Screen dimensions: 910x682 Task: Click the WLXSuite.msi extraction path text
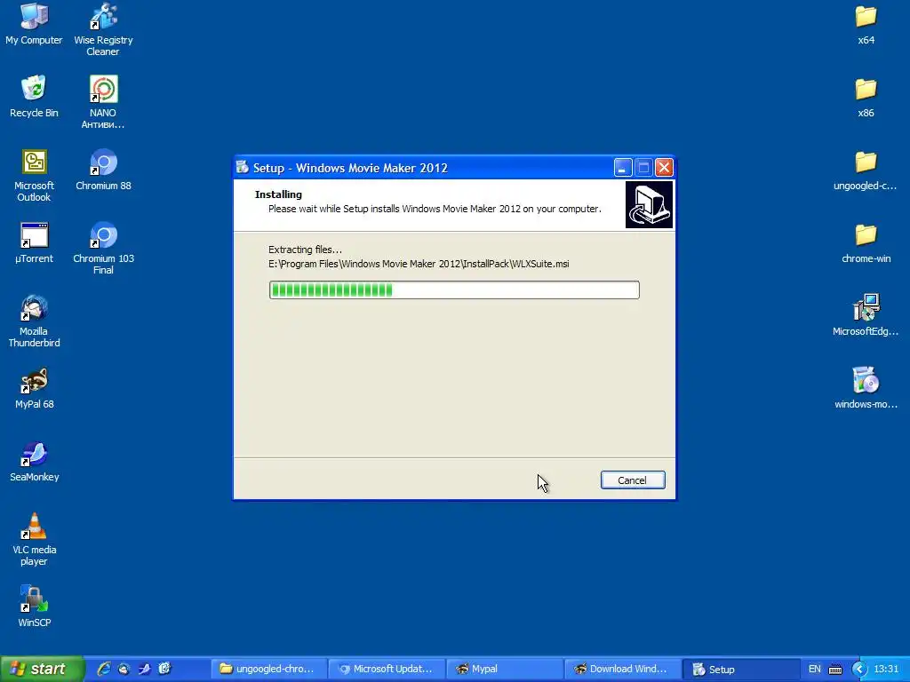tap(419, 264)
